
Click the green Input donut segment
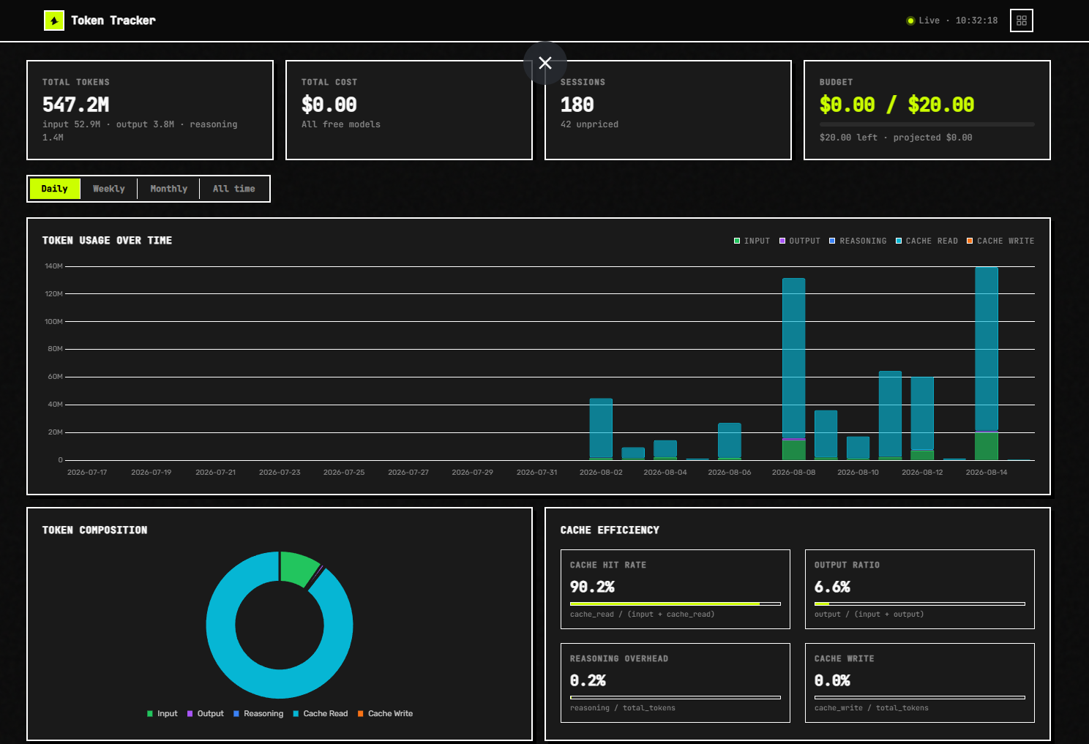click(299, 568)
